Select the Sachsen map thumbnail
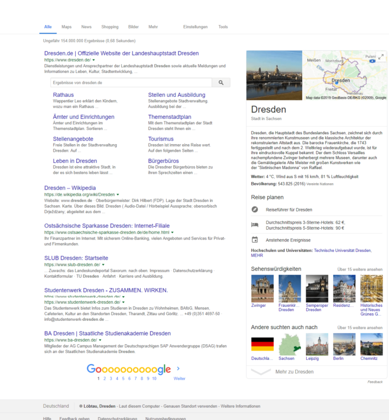This screenshot has height=420, width=389. tap(290, 344)
